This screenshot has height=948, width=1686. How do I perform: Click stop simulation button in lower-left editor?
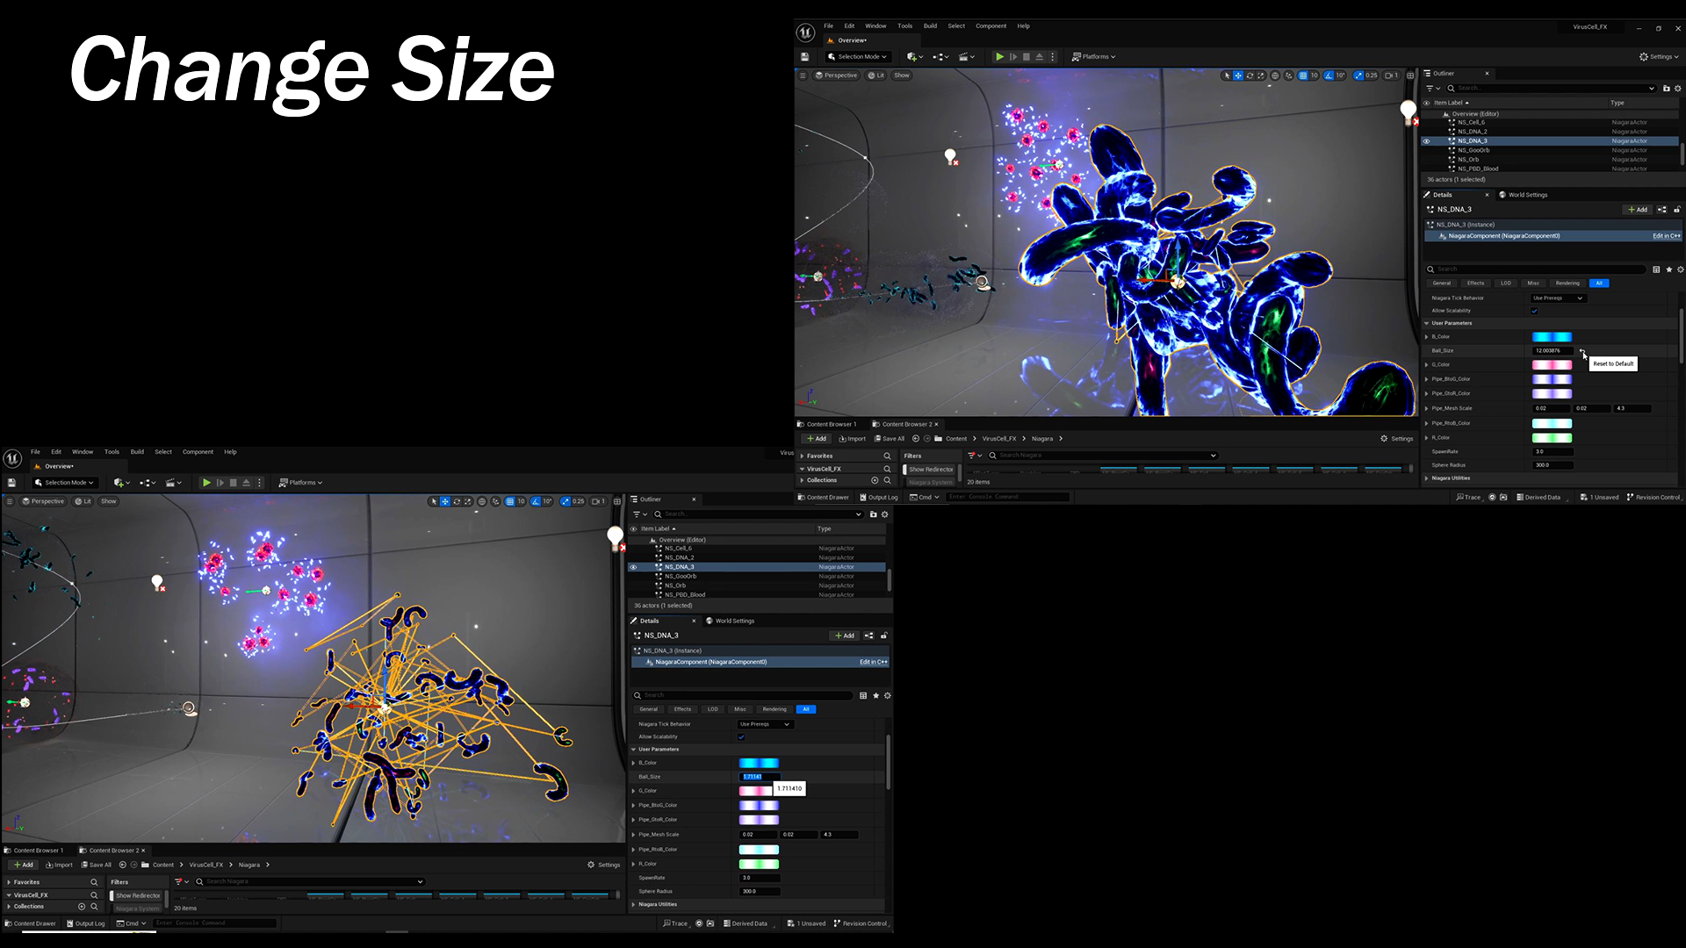pos(233,483)
